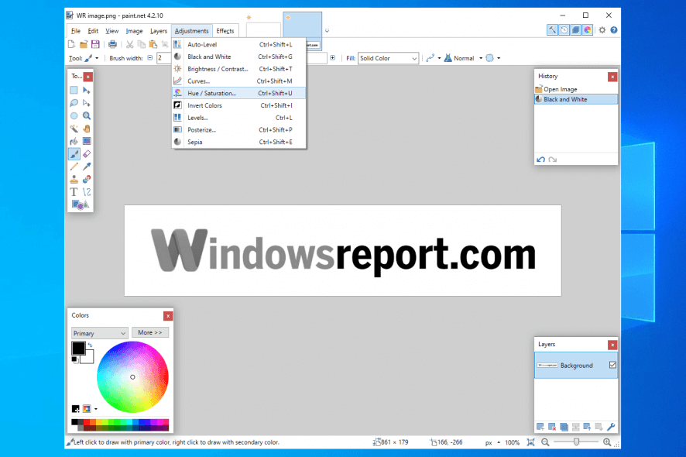686x457 pixels.
Task: Select the Rectangle Select tool
Action: (x=74, y=90)
